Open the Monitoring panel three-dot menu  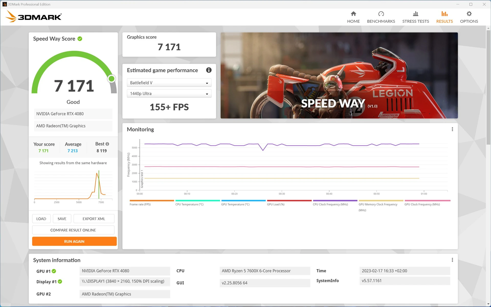(452, 129)
